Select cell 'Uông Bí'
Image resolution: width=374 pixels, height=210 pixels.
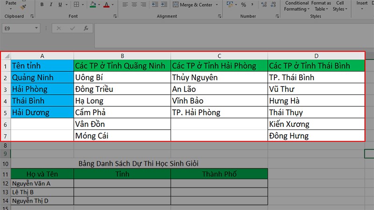pyautogui.click(x=122, y=77)
